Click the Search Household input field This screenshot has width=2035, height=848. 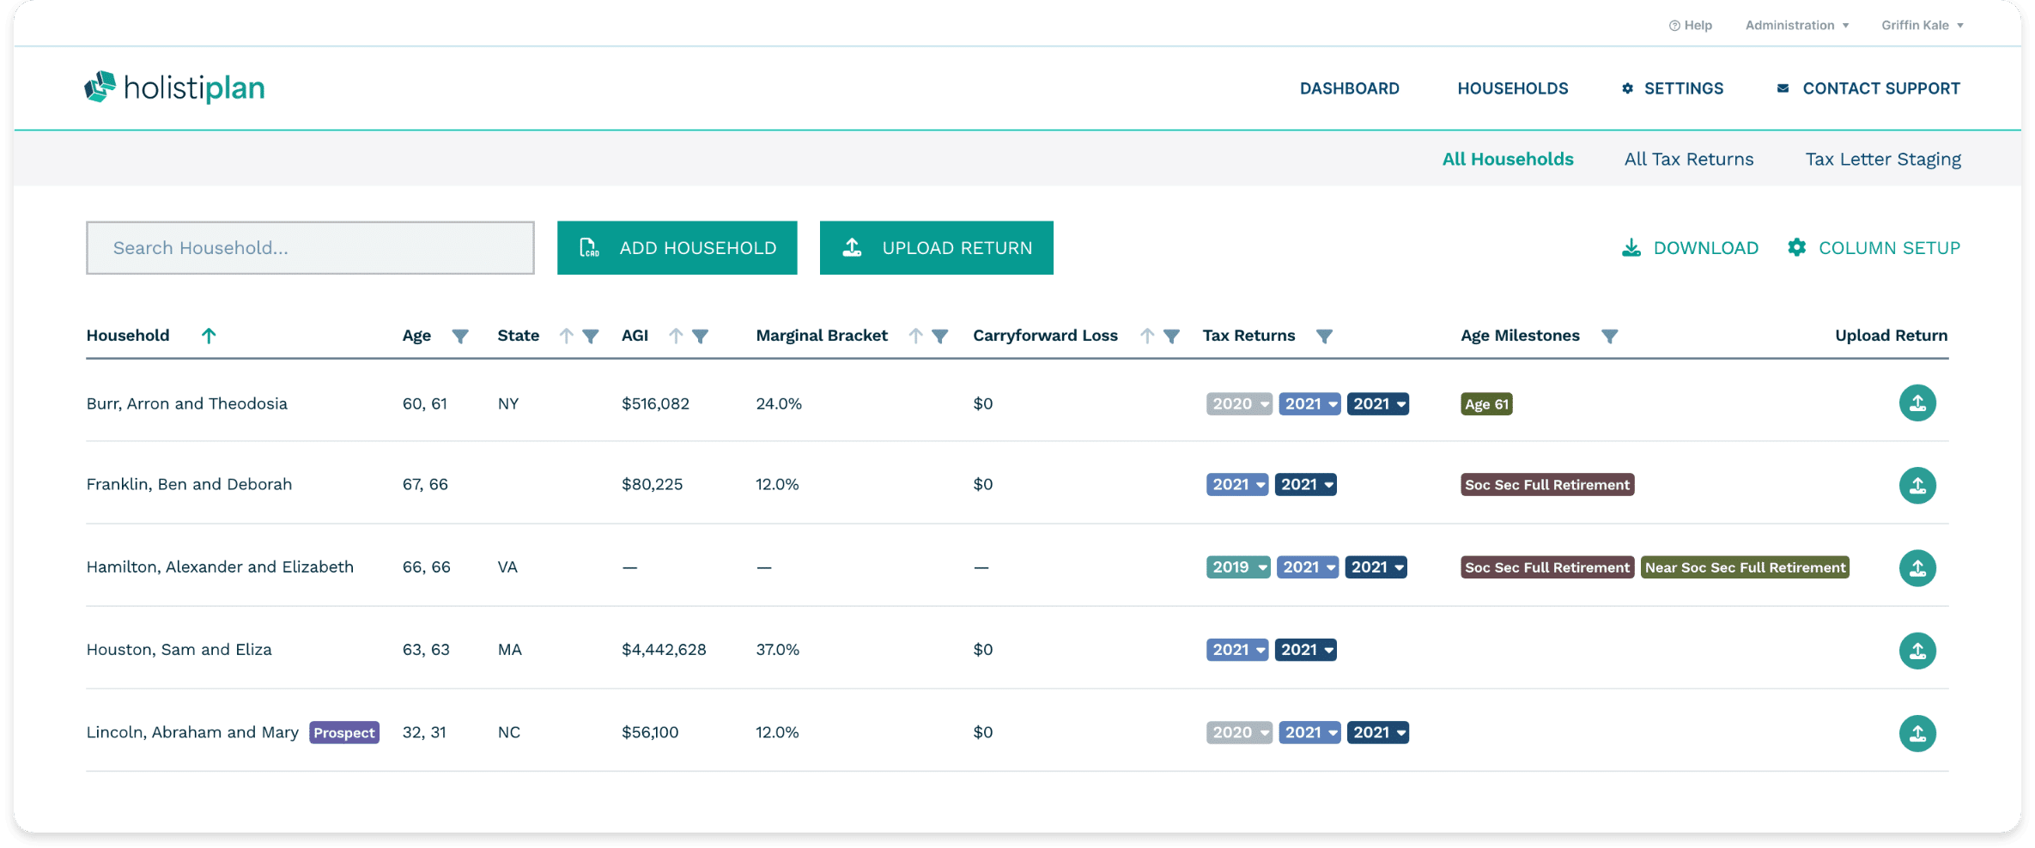[310, 248]
